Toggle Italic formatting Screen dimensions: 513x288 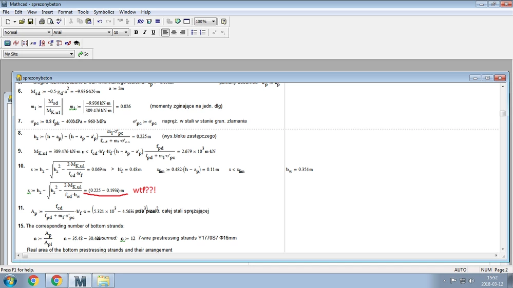click(145, 32)
